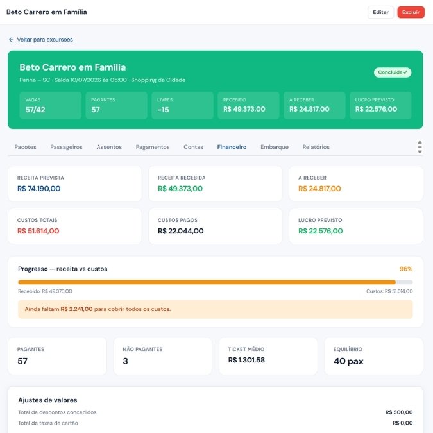Select the Financeiro tab
The image size is (433, 433).
click(x=232, y=147)
